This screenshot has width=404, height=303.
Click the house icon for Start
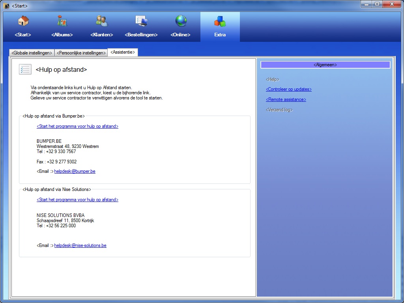(23, 21)
